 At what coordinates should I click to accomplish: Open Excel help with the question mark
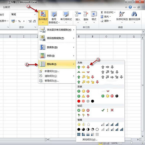[x=130, y=7]
